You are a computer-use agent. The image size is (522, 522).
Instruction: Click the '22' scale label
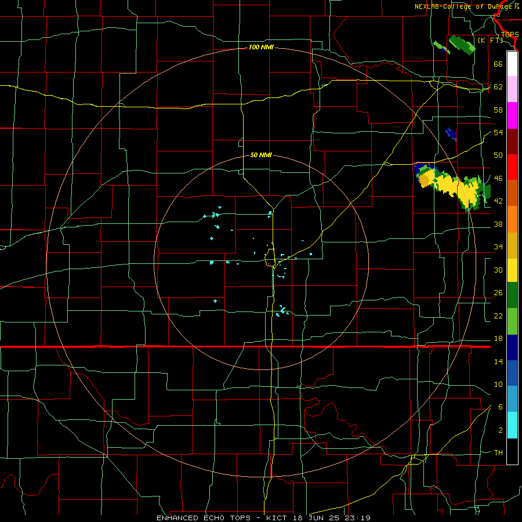coord(498,316)
